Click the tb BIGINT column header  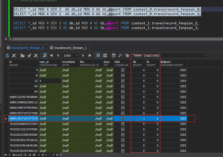coord(152,63)
